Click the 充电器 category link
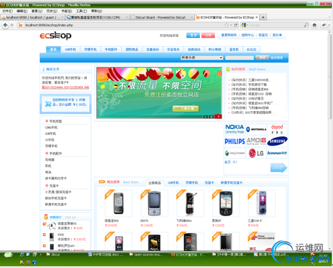The image size is (333, 268). pyautogui.click(x=50, y=159)
